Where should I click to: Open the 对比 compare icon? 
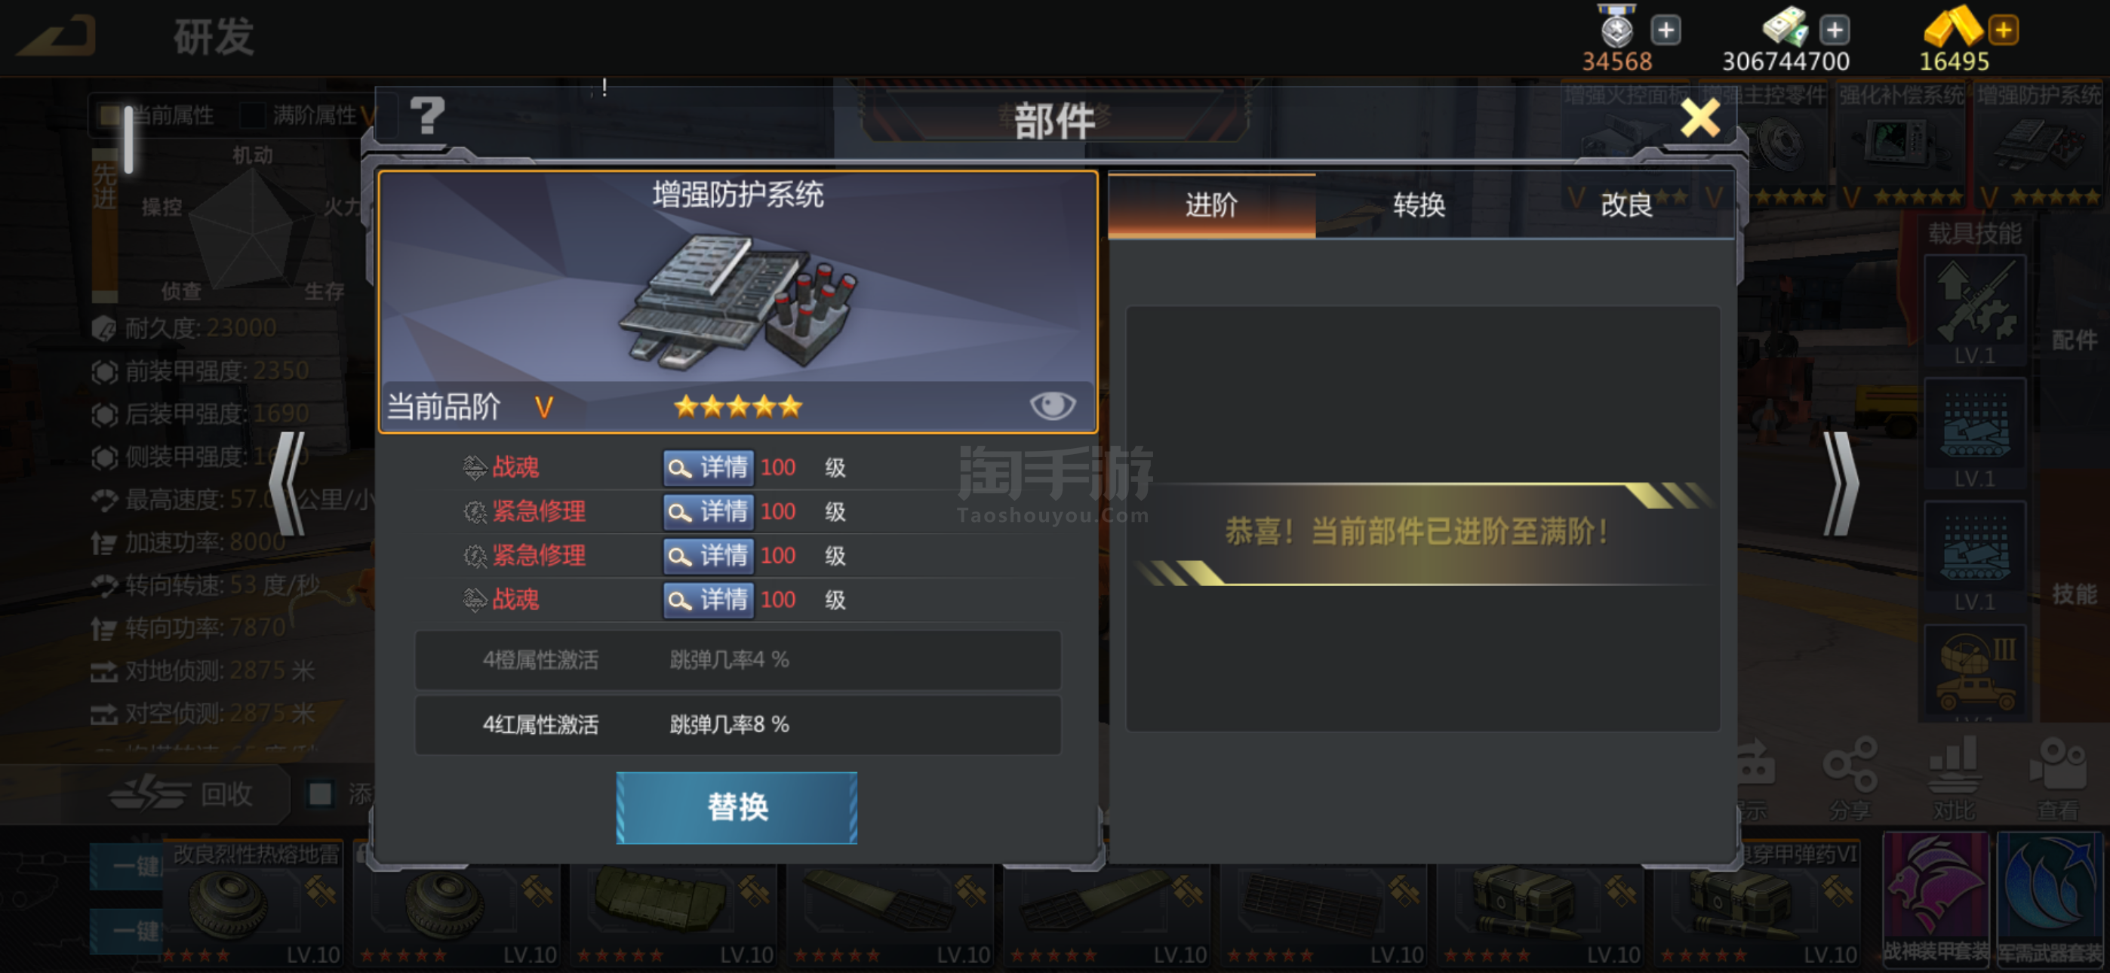pyautogui.click(x=1954, y=779)
